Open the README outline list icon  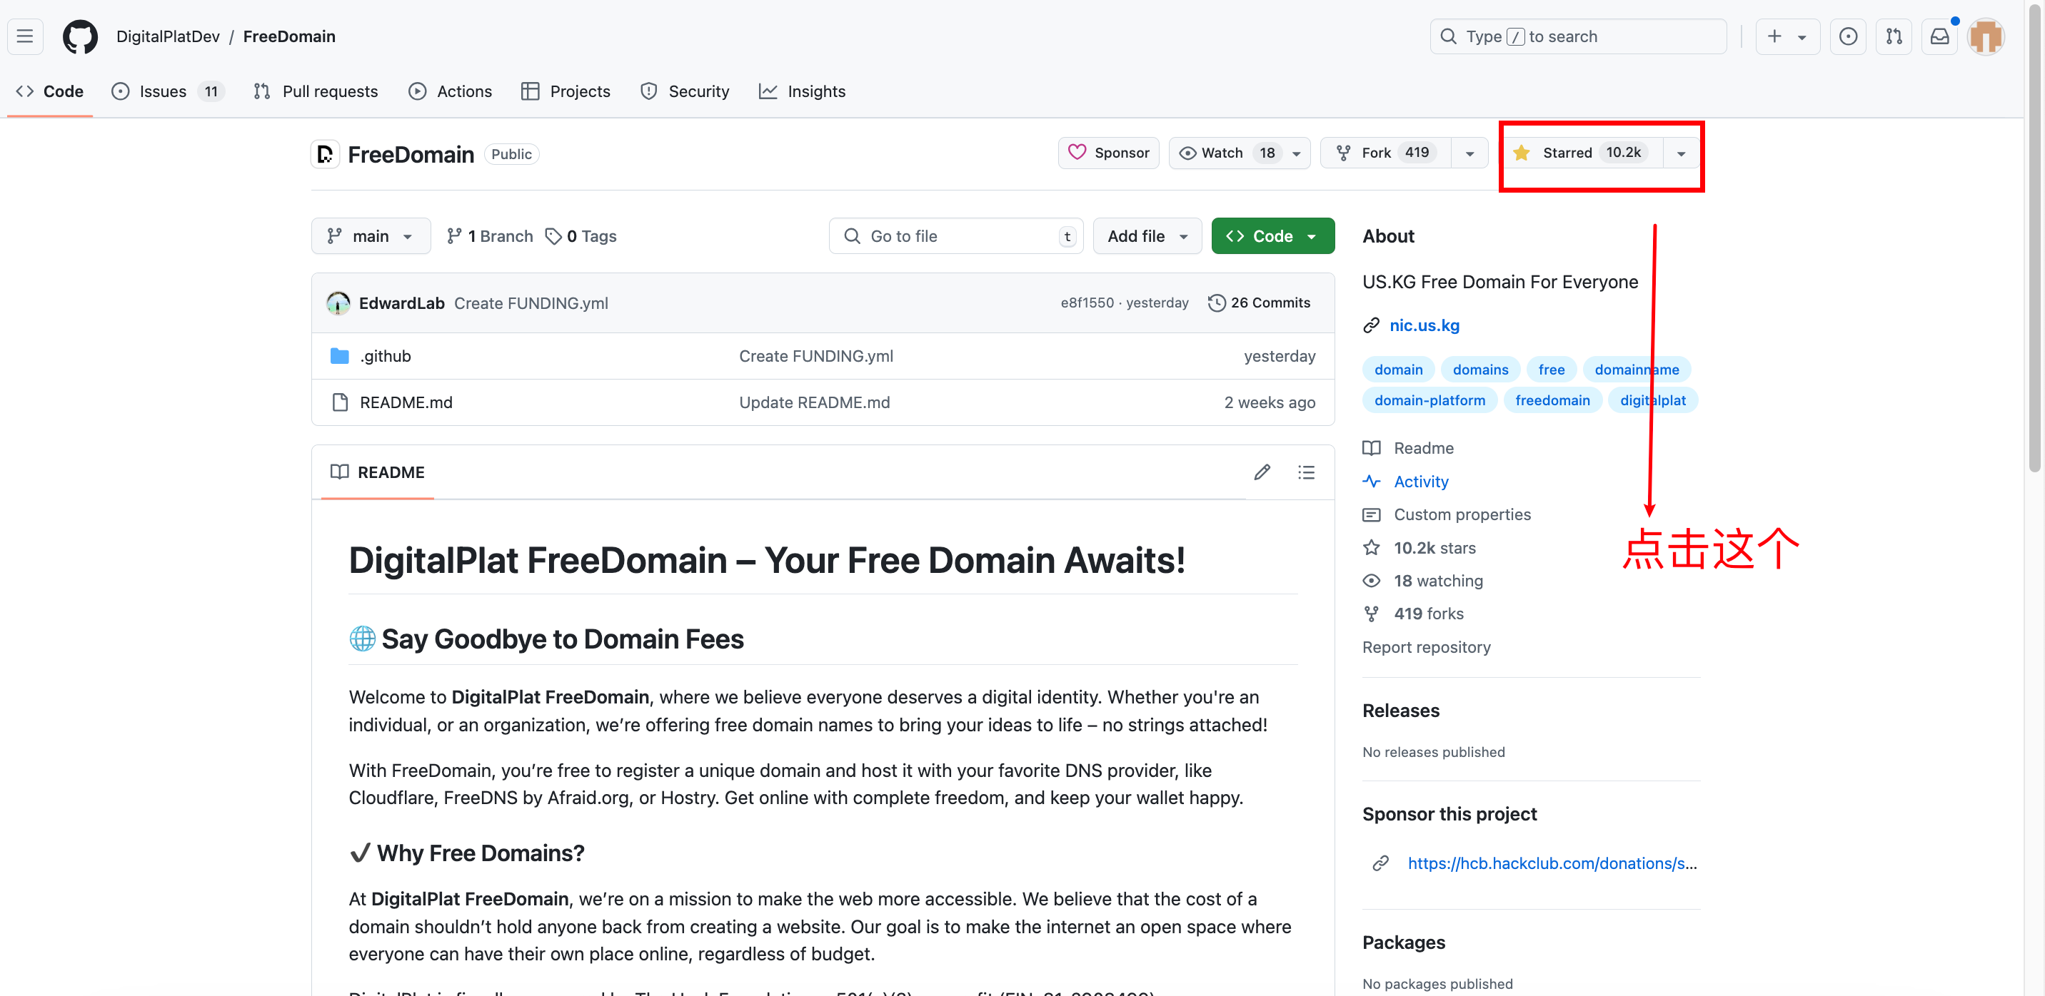[x=1306, y=472]
